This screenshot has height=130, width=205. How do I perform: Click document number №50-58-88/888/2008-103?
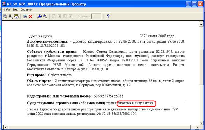pos(46,46)
